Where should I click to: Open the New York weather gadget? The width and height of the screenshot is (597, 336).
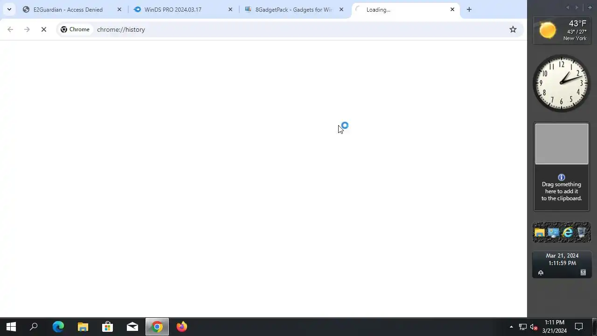(562, 30)
